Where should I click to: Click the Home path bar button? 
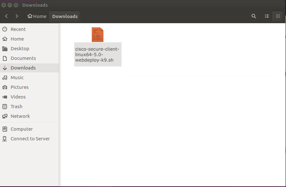click(37, 16)
